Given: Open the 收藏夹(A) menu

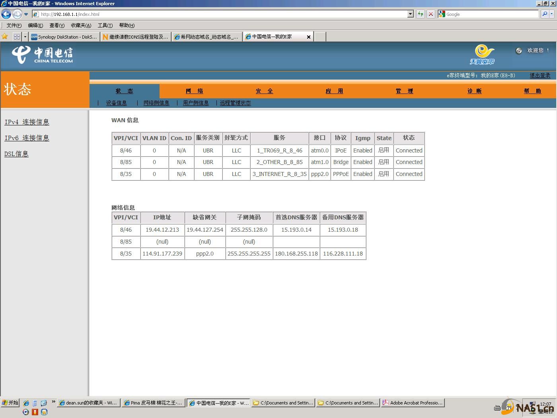Looking at the screenshot, I should point(81,25).
